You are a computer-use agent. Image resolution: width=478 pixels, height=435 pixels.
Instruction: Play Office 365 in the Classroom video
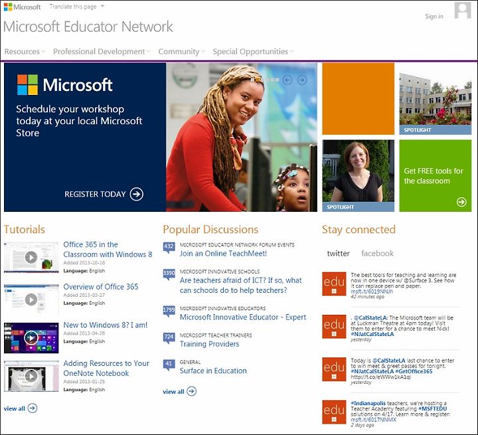point(31,258)
